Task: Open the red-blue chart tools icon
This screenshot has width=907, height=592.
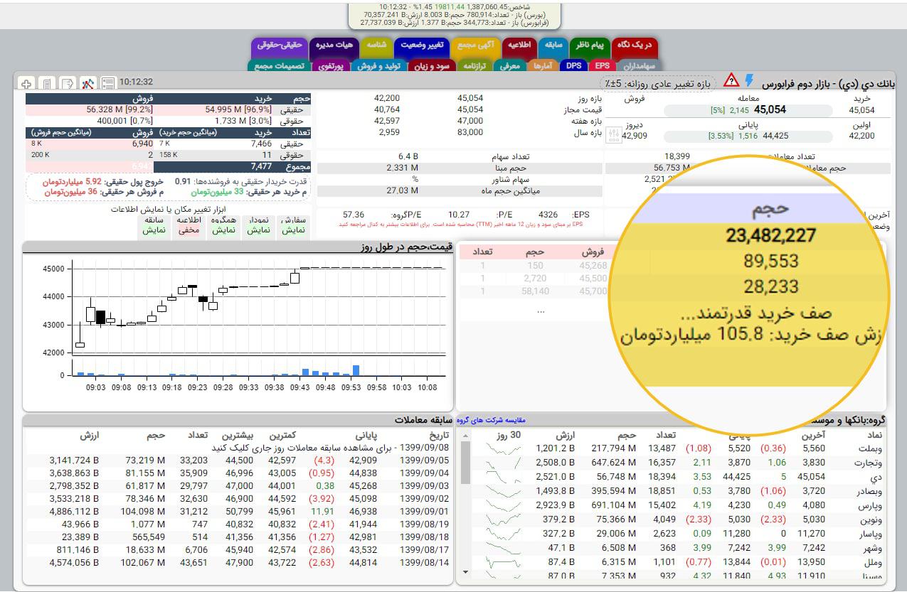Action: coord(87,83)
